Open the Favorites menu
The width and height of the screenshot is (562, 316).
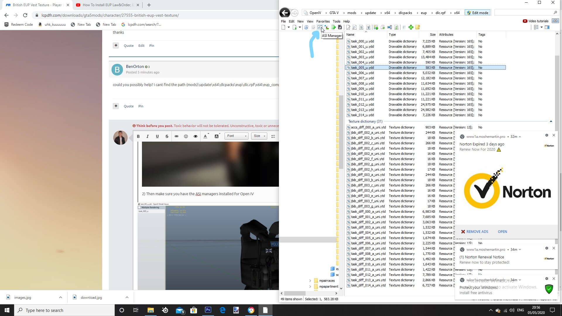[323, 21]
